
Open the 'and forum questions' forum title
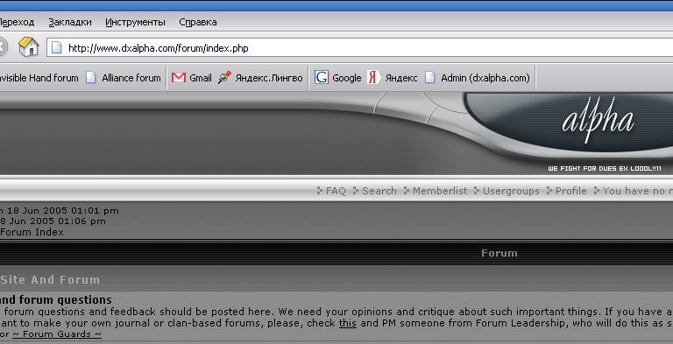coord(56,299)
